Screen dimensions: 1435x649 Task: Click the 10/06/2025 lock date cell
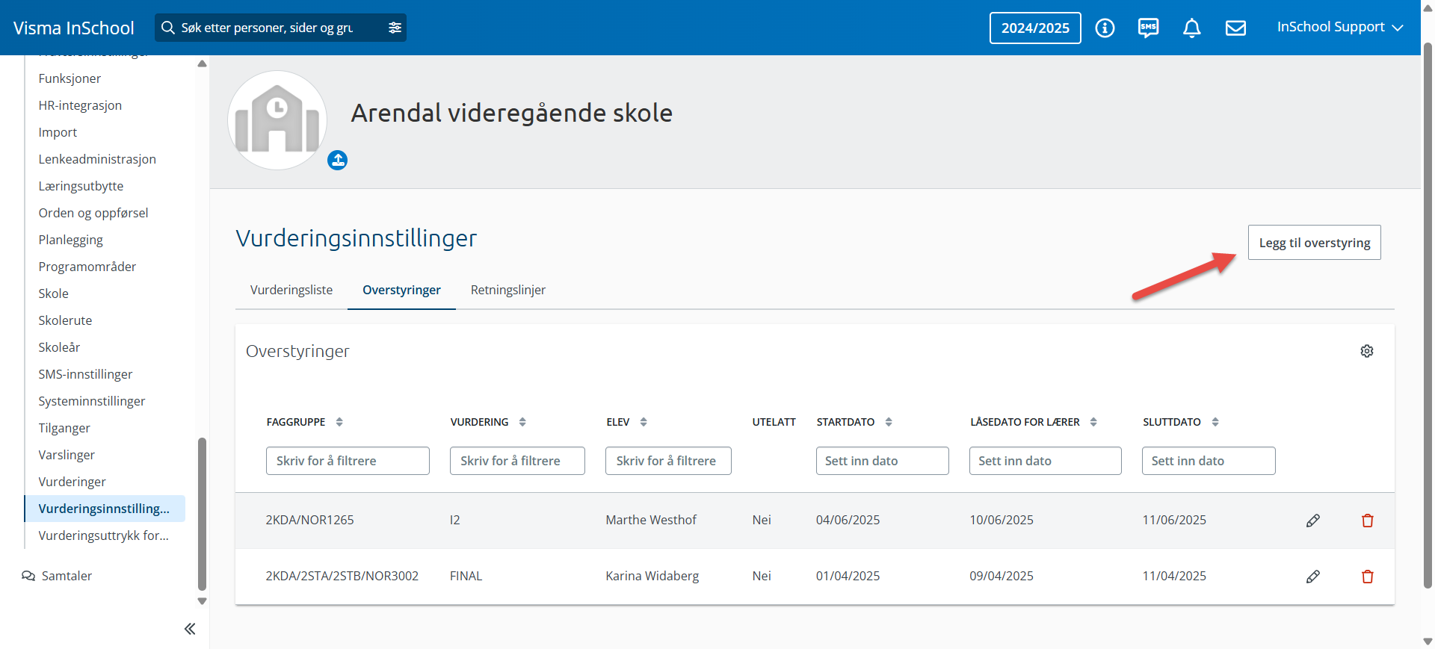1002,520
